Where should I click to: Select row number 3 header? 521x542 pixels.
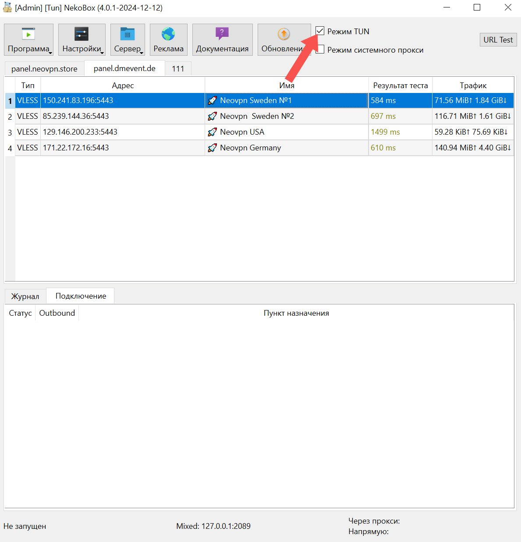click(x=10, y=132)
